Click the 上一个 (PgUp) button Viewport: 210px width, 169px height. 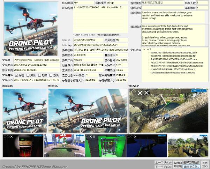tap(163, 163)
